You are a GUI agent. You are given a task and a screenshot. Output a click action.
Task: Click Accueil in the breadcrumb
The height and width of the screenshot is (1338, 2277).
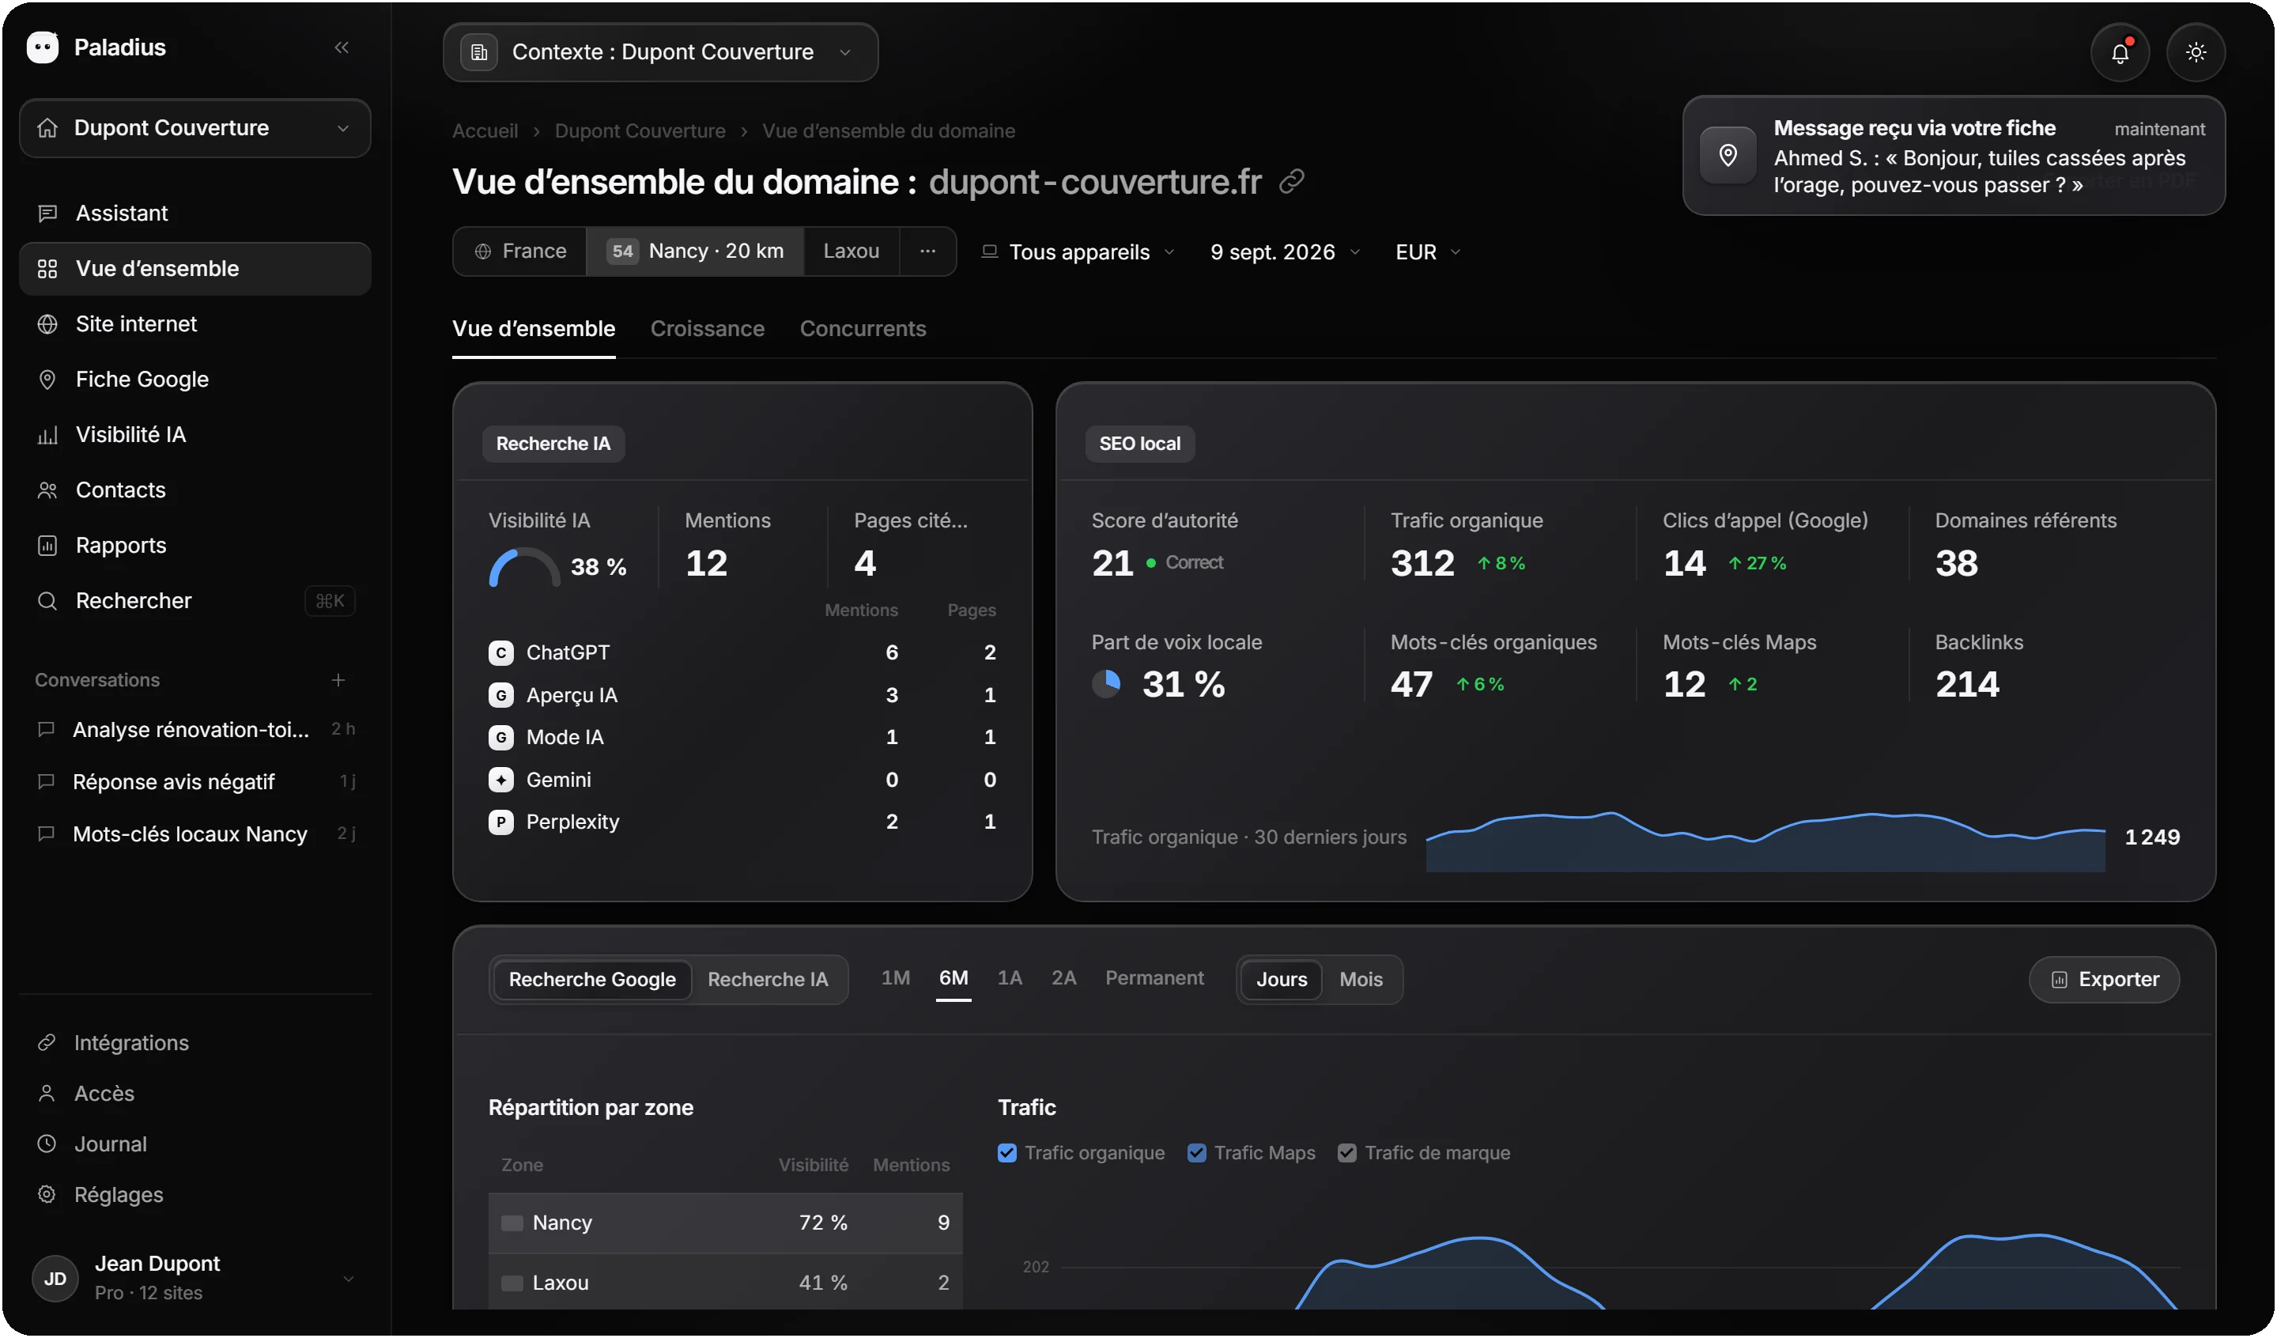tap(485, 131)
